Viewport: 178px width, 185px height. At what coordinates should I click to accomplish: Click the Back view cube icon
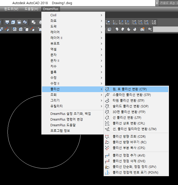click(x=110, y=29)
